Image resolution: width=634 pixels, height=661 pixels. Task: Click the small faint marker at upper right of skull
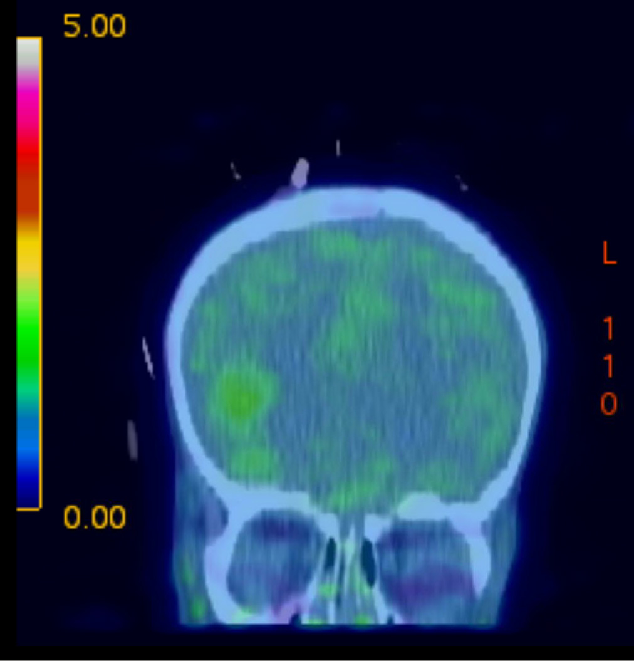point(462,182)
